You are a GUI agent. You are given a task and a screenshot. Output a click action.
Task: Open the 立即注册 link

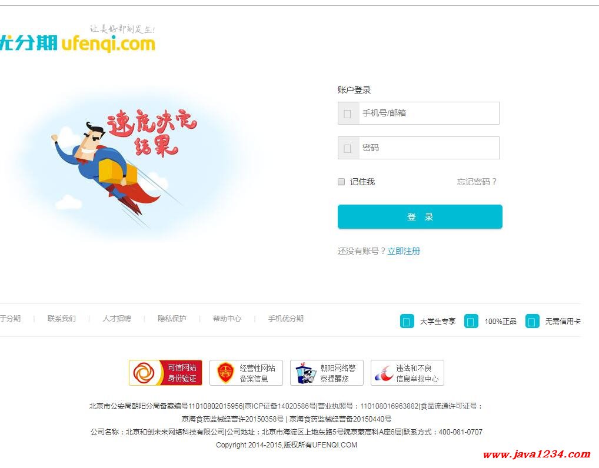pyautogui.click(x=404, y=251)
